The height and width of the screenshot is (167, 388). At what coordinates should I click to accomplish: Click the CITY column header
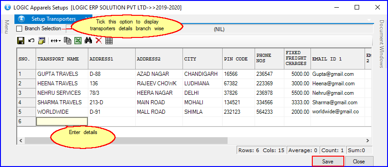[x=203, y=59]
